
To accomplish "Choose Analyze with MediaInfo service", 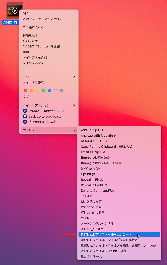I will 119,136.
